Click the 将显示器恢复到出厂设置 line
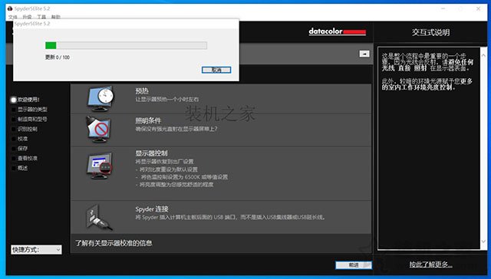This screenshot has height=279, width=491. click(x=164, y=162)
